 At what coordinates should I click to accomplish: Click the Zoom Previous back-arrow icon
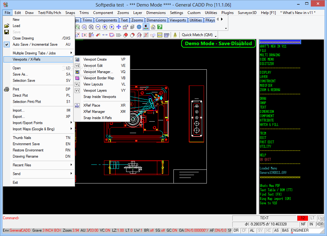pyautogui.click(x=112, y=27)
